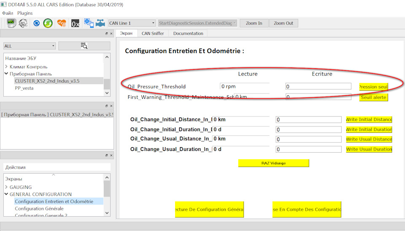Click the Oil_Change_Initial_Duration write input field
The image size is (405, 231).
[308, 129]
